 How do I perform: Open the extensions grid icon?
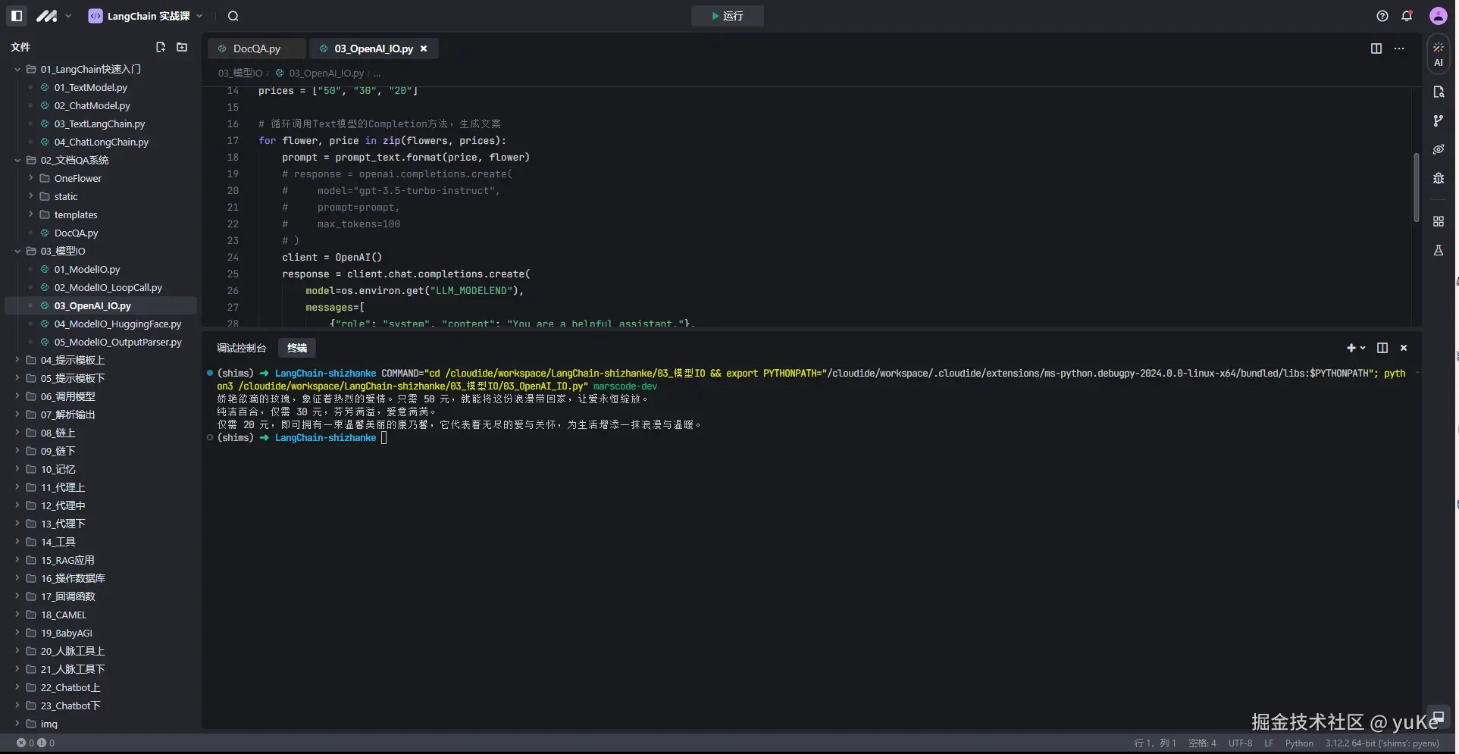click(x=1438, y=221)
